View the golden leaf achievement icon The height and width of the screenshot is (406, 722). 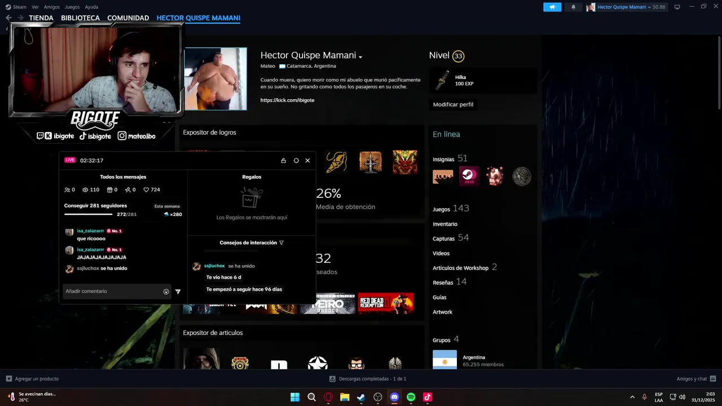click(337, 162)
